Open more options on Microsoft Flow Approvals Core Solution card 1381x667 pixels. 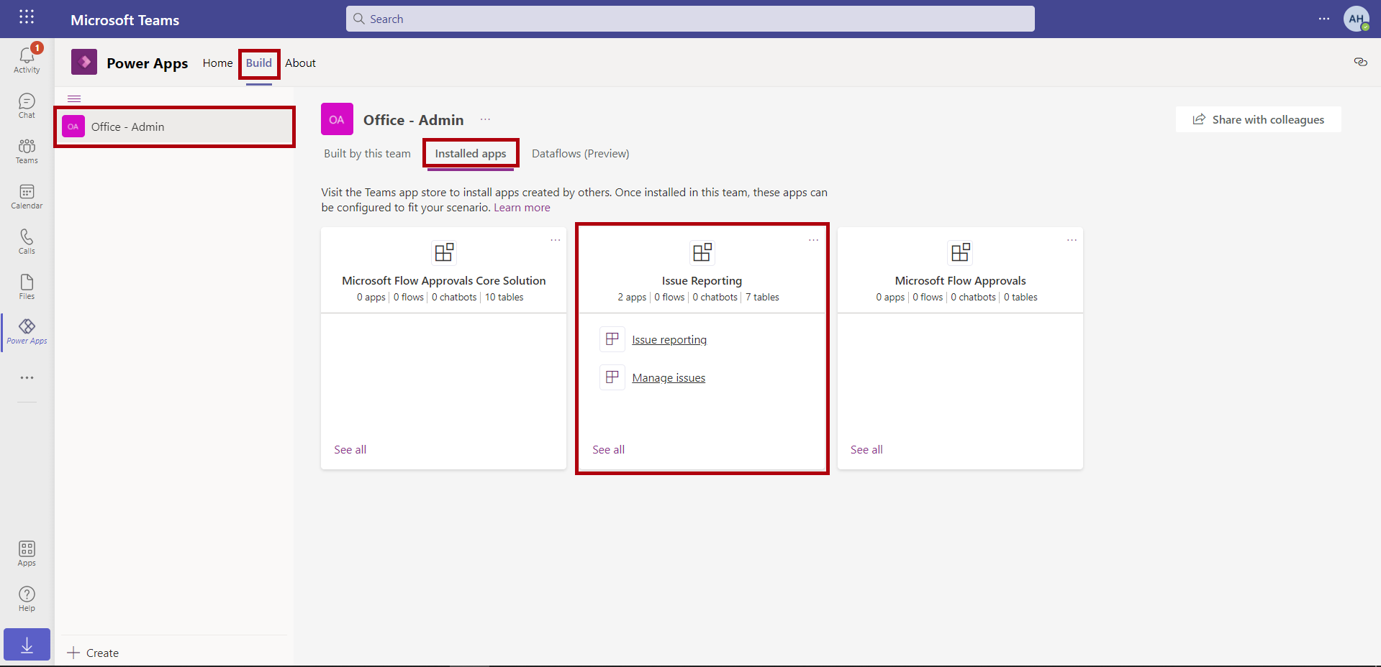coord(556,240)
